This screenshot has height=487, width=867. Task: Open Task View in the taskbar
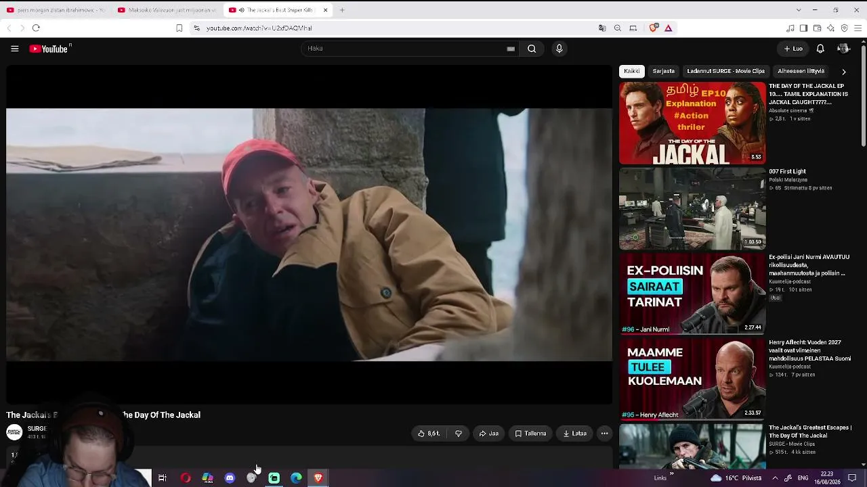pyautogui.click(x=163, y=478)
